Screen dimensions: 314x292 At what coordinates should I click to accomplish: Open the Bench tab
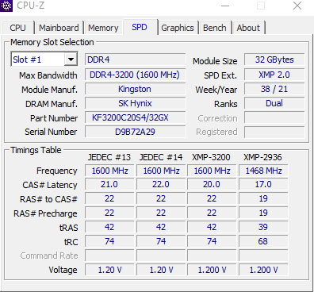click(x=215, y=28)
